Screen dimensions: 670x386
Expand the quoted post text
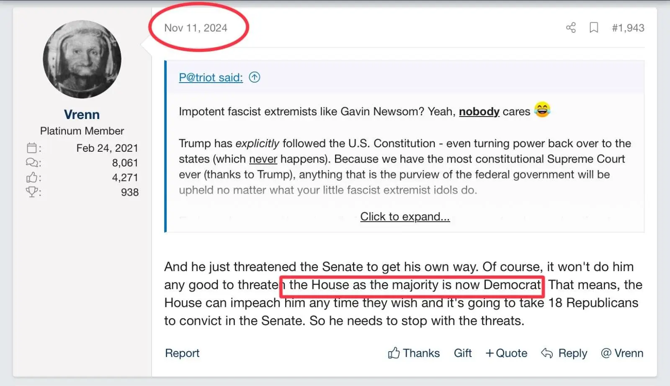(x=405, y=216)
